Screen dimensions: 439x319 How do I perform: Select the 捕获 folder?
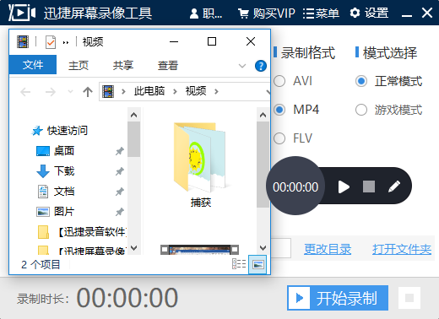click(x=200, y=165)
